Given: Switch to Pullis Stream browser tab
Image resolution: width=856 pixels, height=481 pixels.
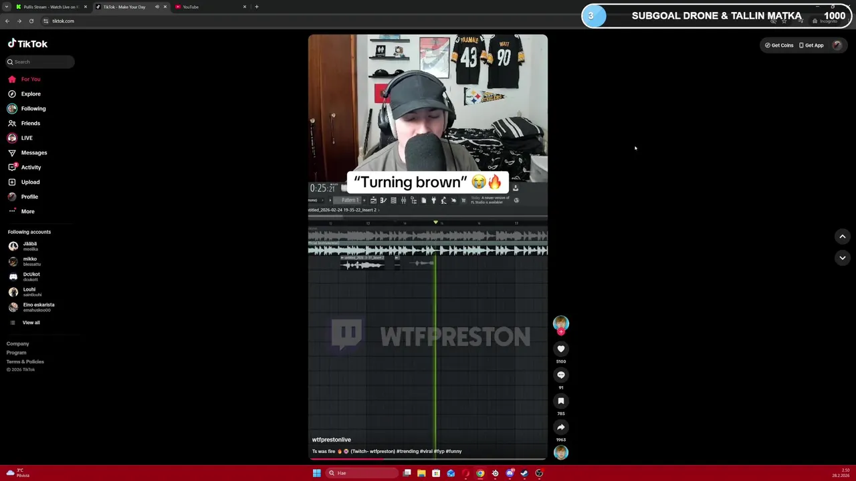Looking at the screenshot, I should pyautogui.click(x=51, y=7).
